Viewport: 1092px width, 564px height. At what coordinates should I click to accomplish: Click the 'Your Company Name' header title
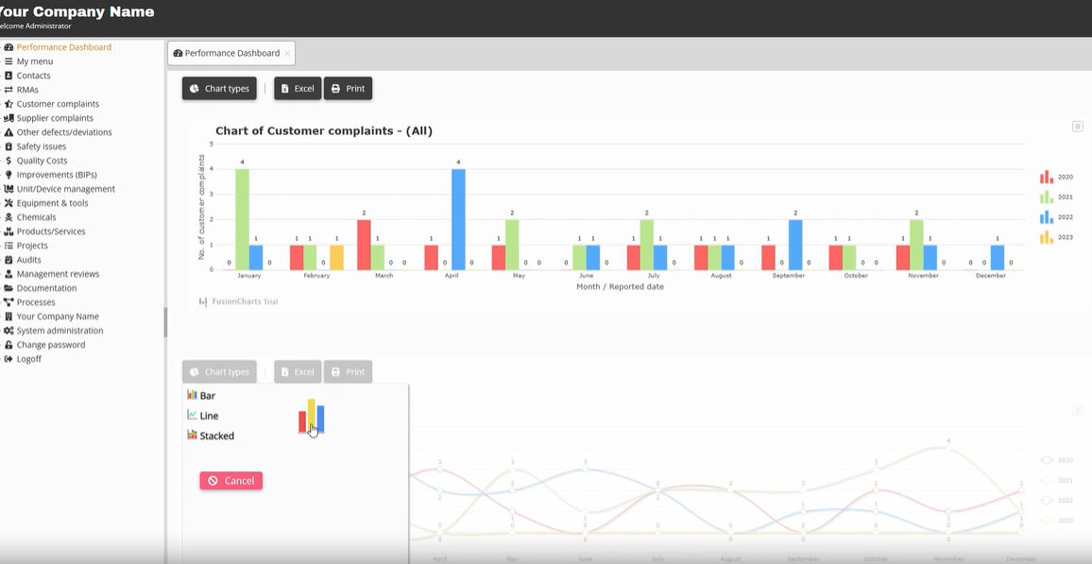coord(76,12)
